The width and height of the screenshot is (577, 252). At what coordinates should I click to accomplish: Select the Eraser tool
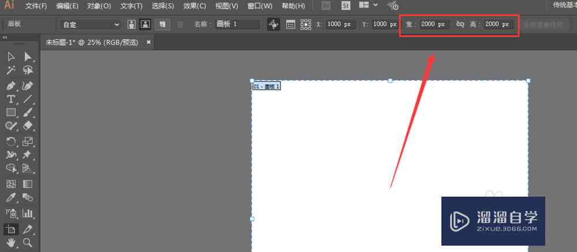click(x=28, y=126)
